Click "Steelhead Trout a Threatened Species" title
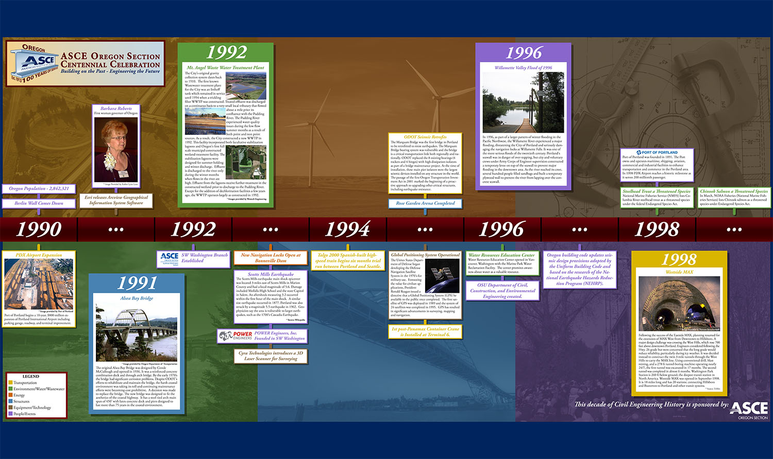The image size is (773, 459). click(657, 191)
